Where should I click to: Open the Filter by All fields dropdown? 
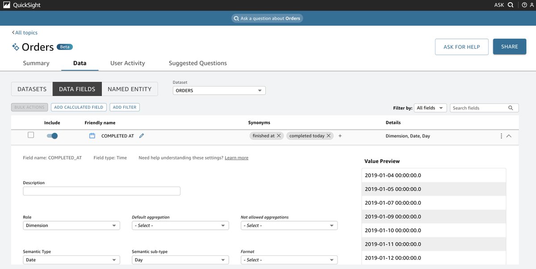click(x=431, y=108)
